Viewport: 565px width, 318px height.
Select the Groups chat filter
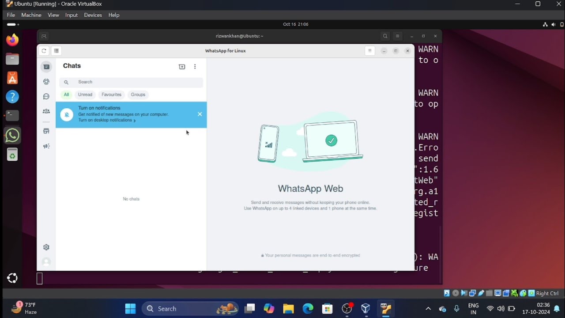[x=138, y=95]
